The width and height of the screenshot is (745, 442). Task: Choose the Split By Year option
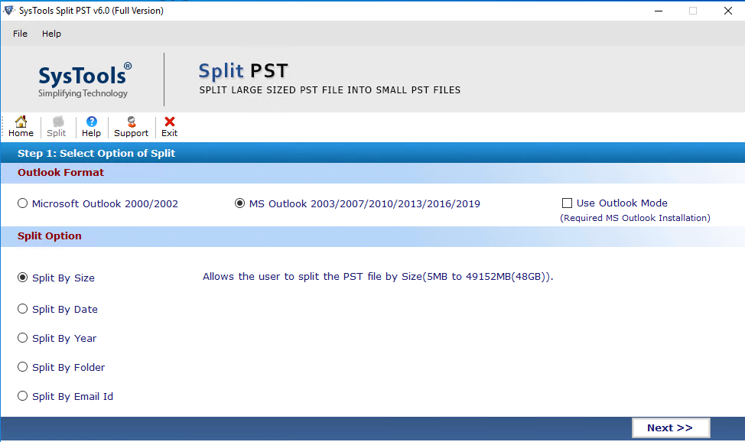tap(23, 338)
